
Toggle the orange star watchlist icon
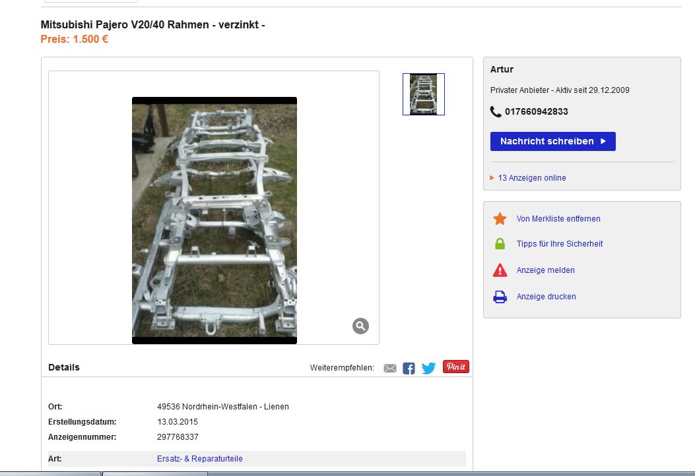pyautogui.click(x=500, y=219)
